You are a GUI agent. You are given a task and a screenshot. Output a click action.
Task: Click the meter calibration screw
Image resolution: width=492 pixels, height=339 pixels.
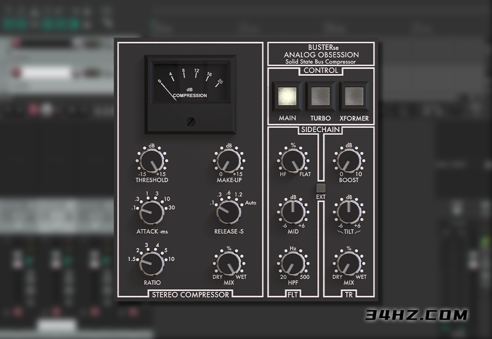coord(190,122)
